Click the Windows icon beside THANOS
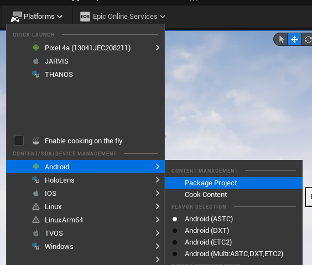This screenshot has width=312, height=265. (x=36, y=74)
